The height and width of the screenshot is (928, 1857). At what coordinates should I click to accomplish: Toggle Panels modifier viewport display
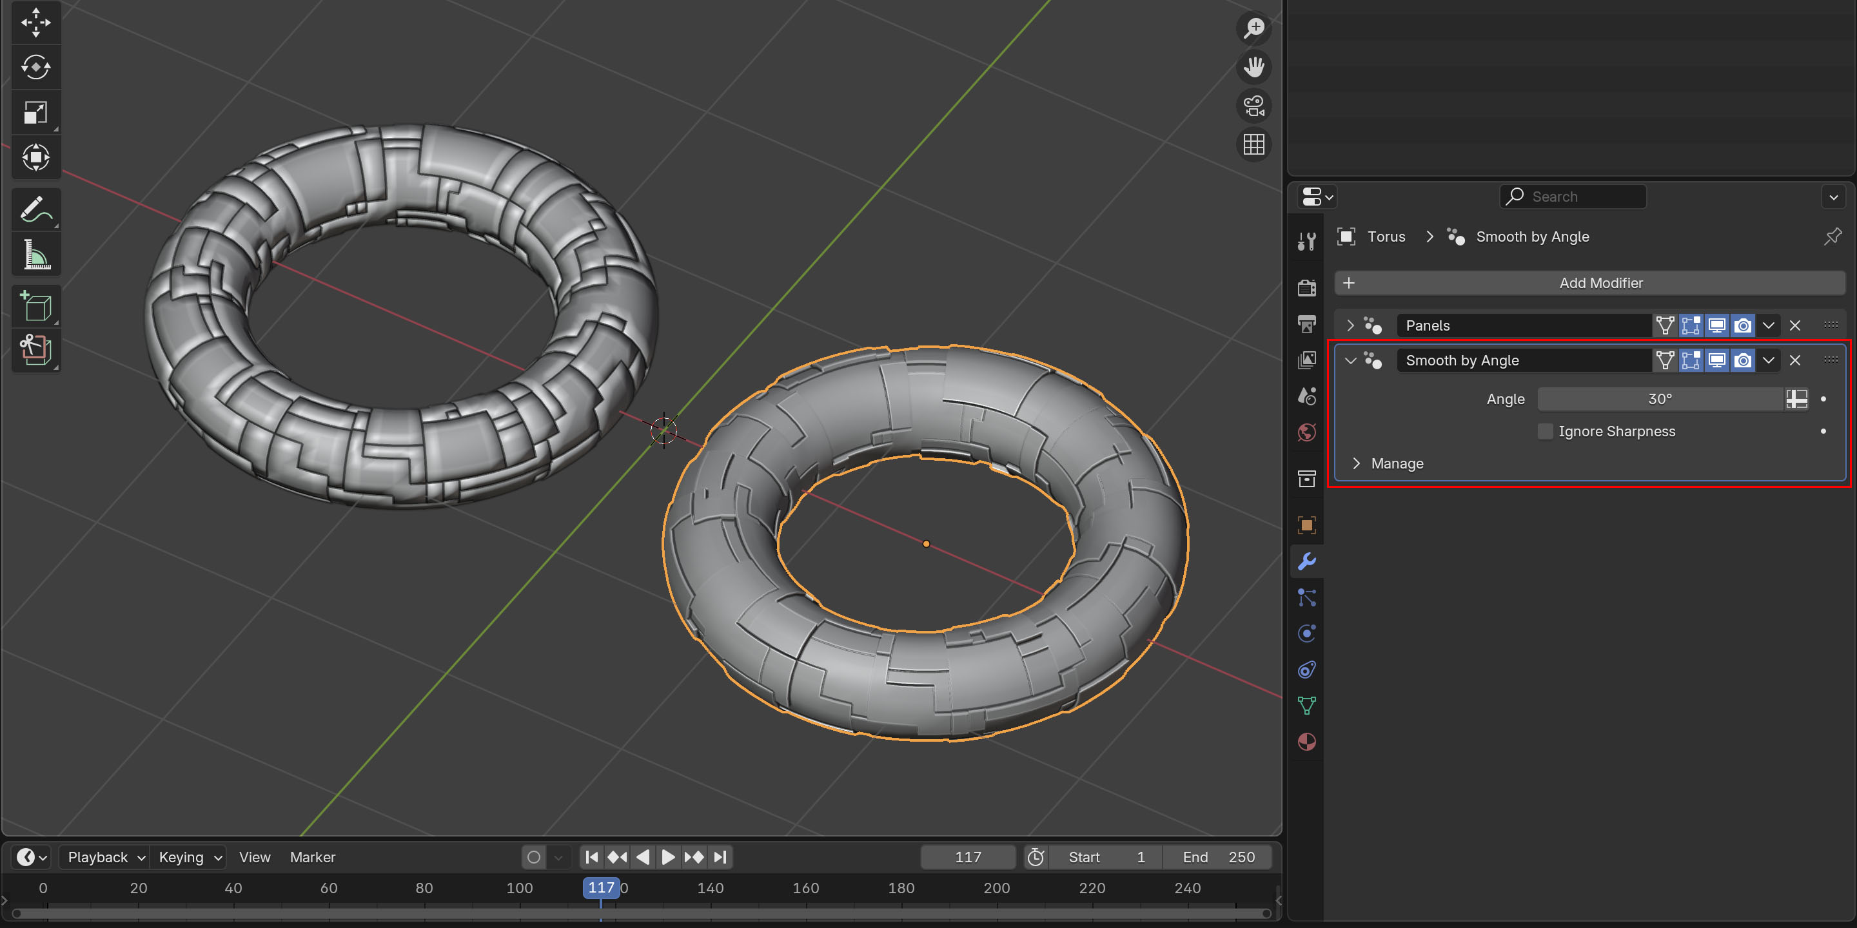click(x=1716, y=325)
